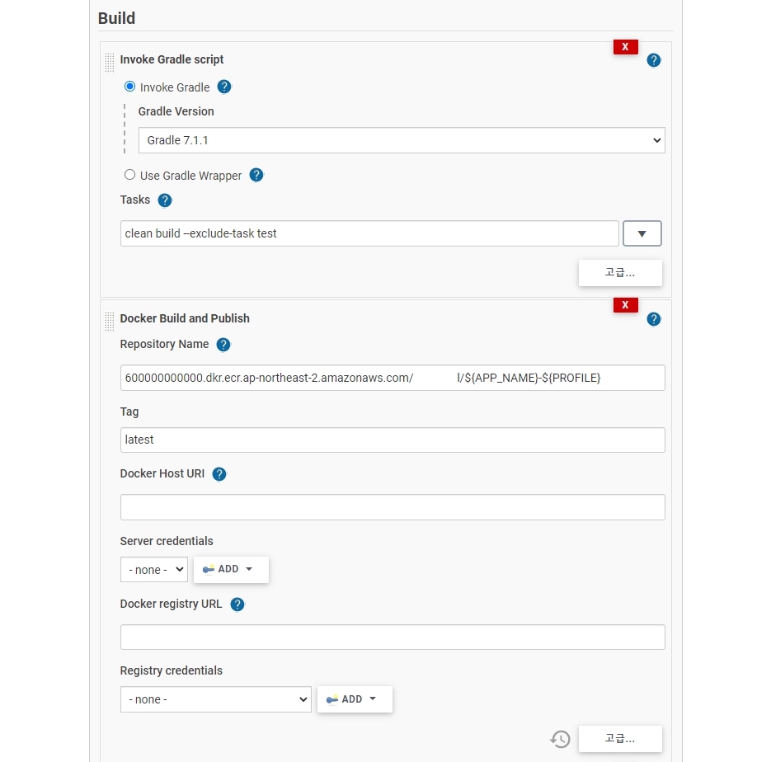
Task: Expand the Tasks field arrow button
Action: tap(642, 233)
